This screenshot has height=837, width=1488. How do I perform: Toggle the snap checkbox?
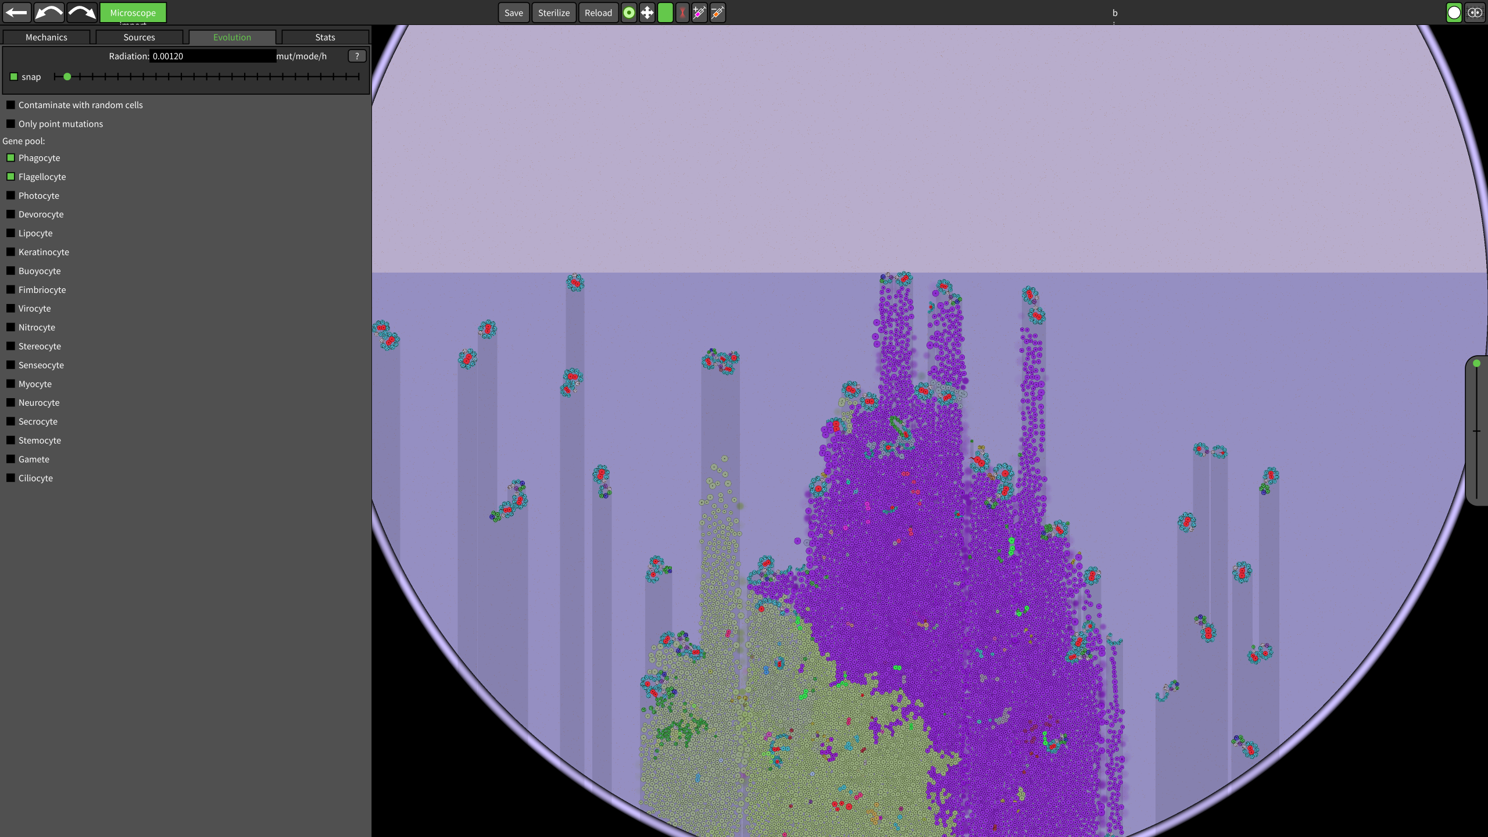pyautogui.click(x=14, y=77)
